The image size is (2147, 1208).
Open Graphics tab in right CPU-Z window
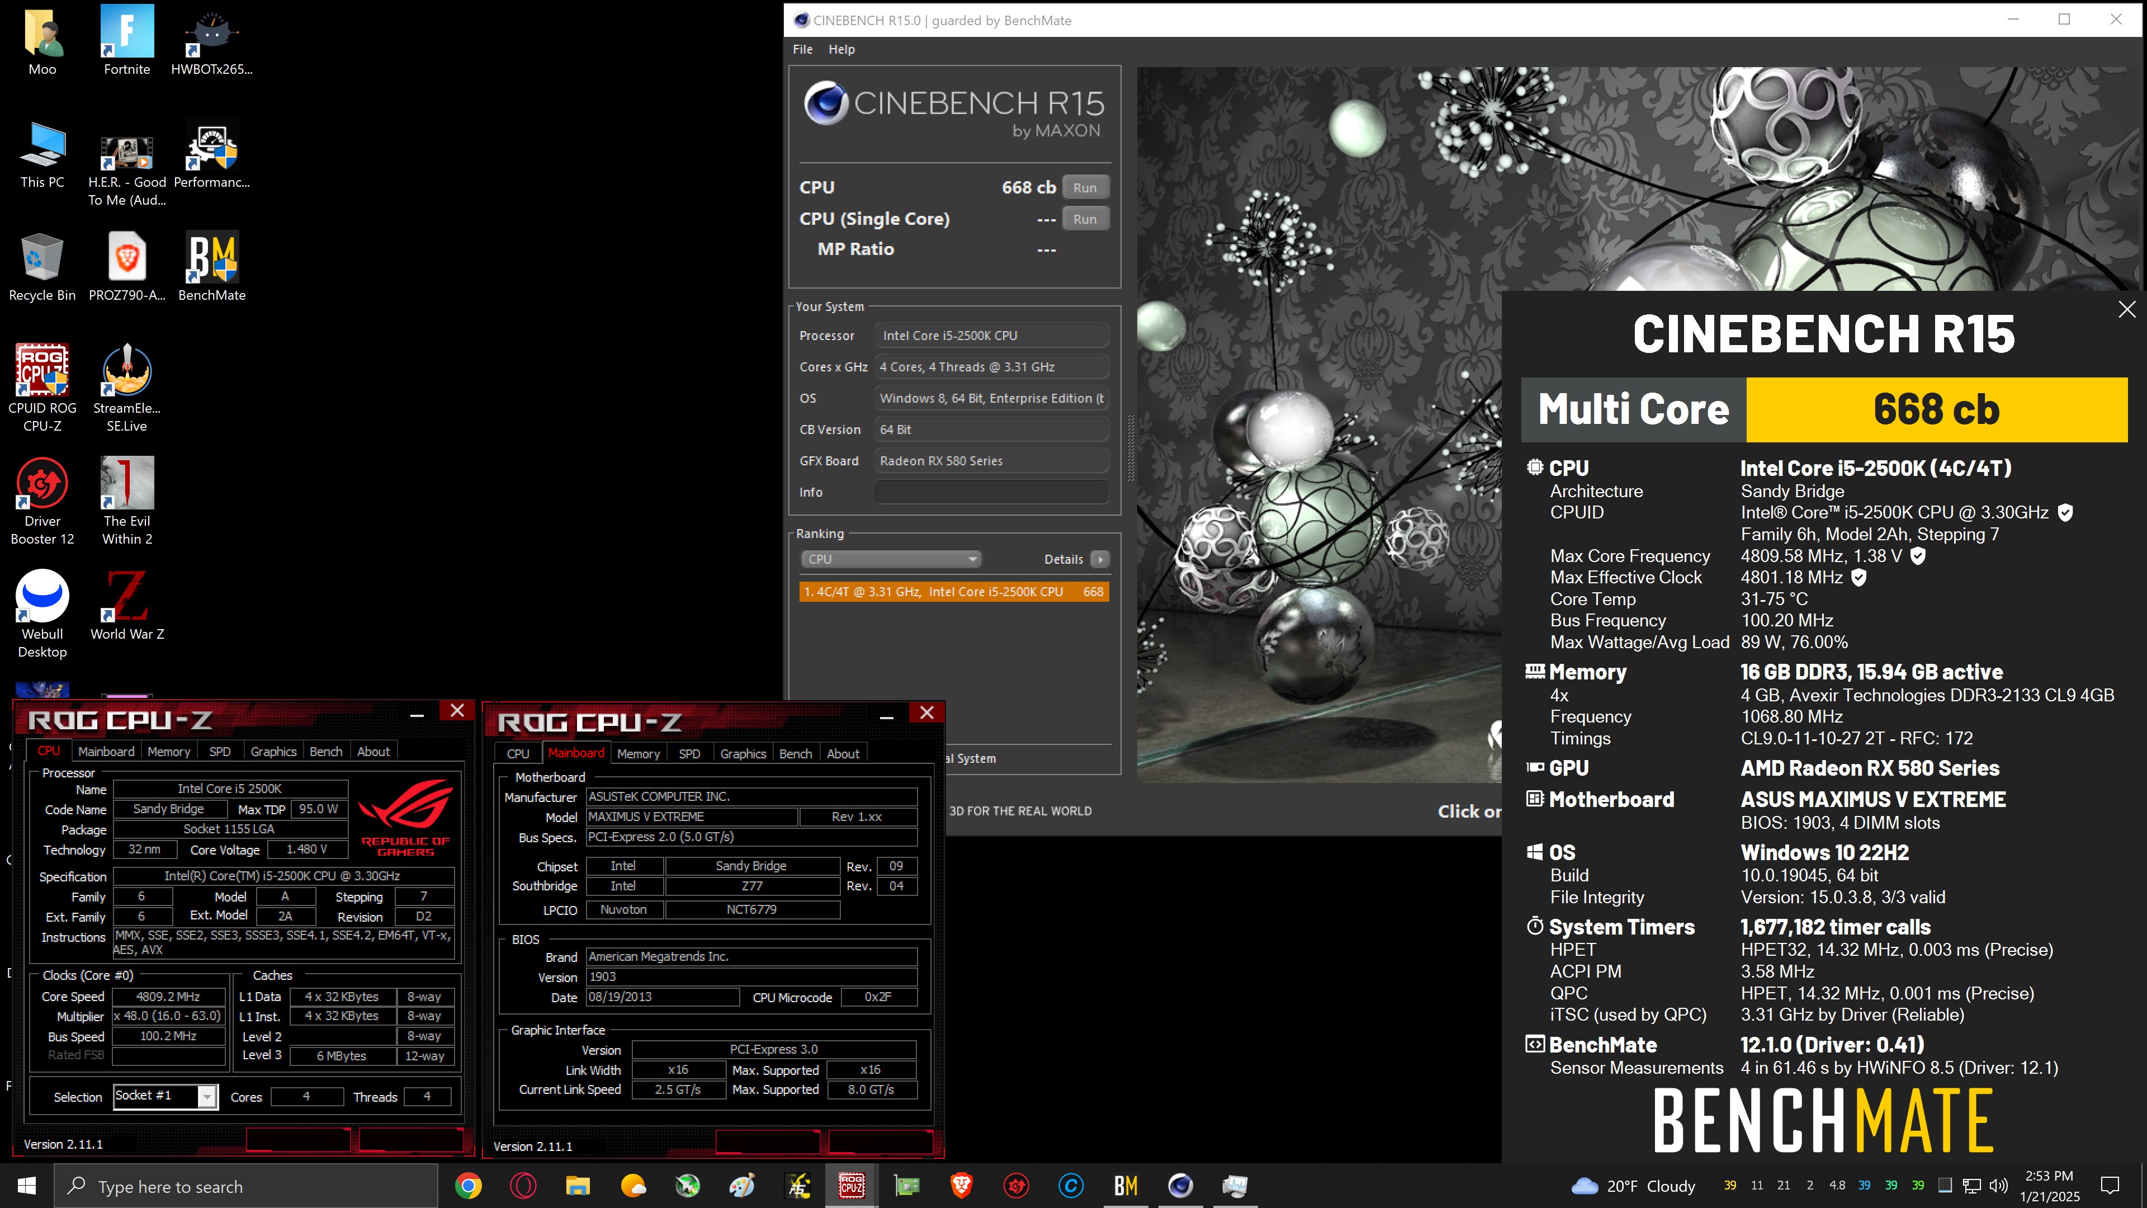pos(743,754)
